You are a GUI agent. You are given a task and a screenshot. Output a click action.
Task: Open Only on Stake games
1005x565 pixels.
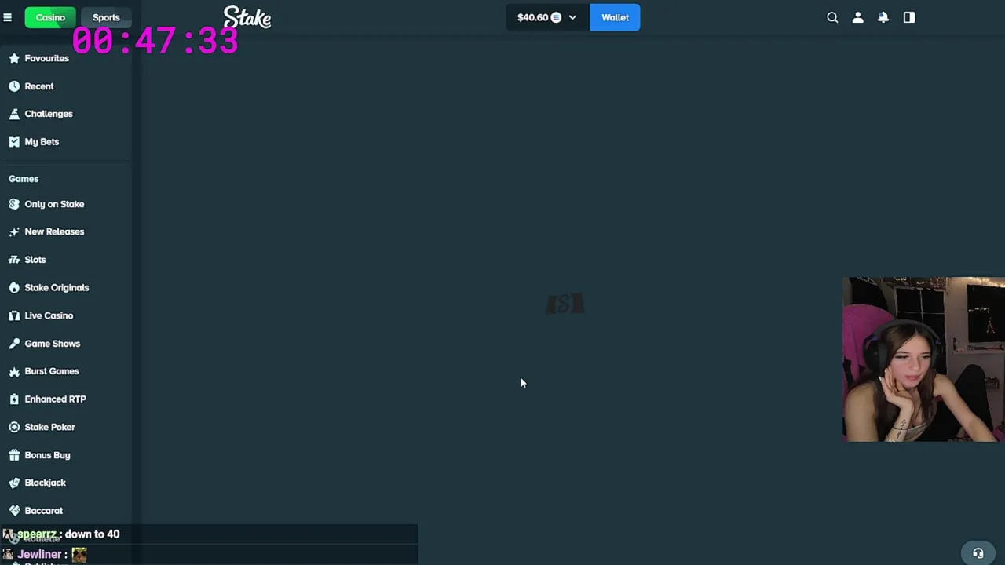click(54, 204)
